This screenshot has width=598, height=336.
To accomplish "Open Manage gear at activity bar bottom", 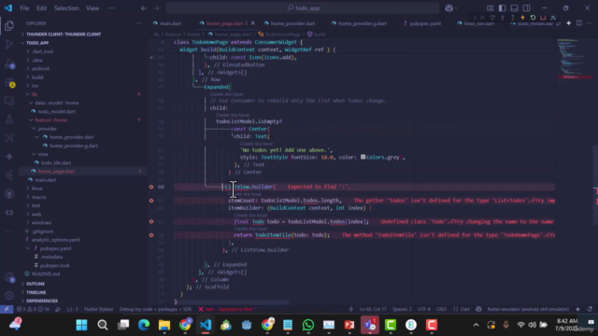I will tap(9, 295).
